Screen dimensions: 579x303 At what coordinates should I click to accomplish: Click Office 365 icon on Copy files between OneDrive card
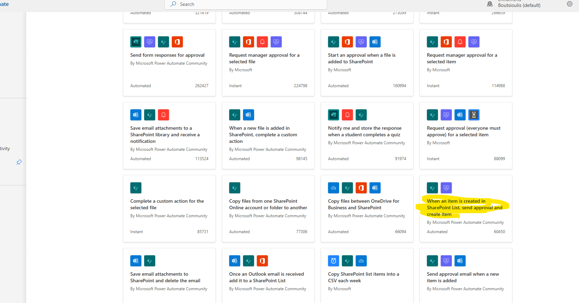click(361, 188)
